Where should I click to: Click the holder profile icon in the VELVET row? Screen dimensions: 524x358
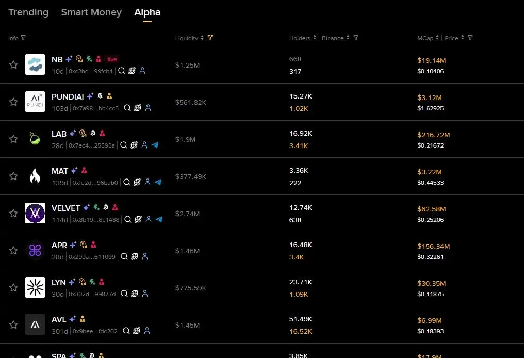(x=148, y=219)
